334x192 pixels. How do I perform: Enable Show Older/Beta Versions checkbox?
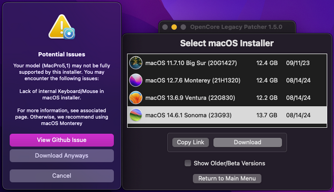point(188,163)
